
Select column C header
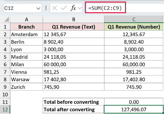click(134, 19)
